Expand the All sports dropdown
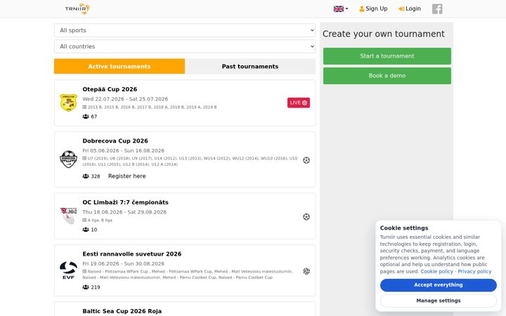The image size is (506, 316). [x=185, y=30]
